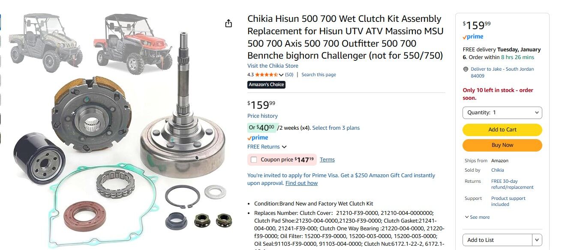Expand See more seller details

[x=477, y=217]
